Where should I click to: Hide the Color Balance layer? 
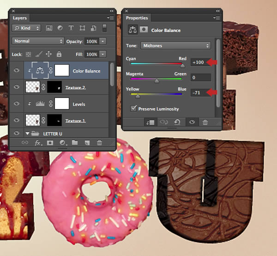click(x=17, y=70)
